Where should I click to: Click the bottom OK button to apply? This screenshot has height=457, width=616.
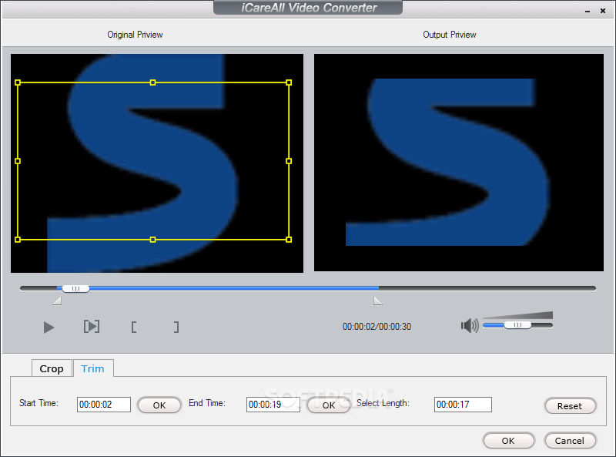coord(508,441)
